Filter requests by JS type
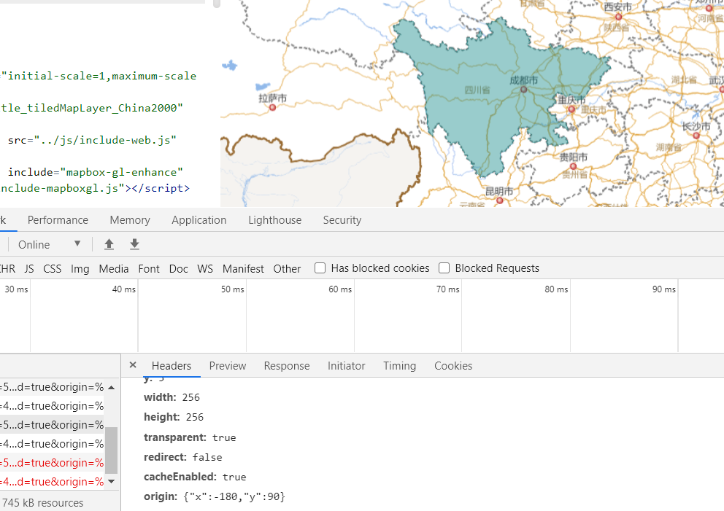 coord(29,268)
